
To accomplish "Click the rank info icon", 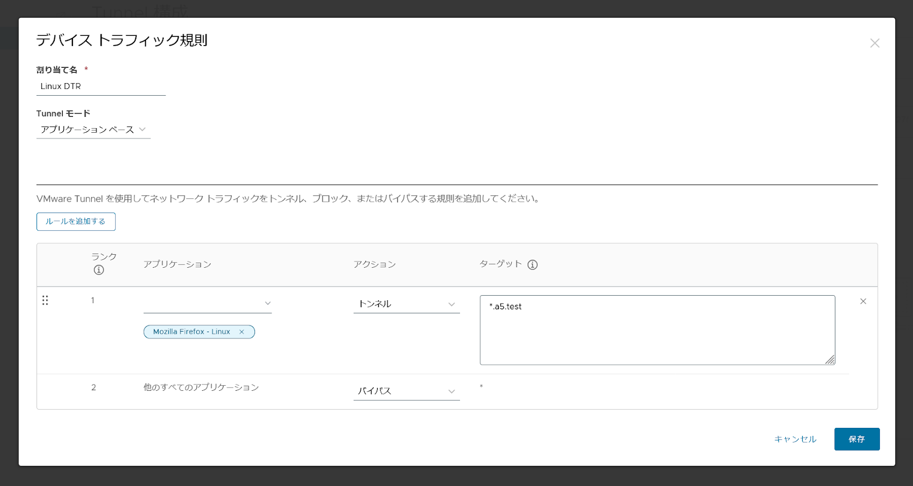I will (x=99, y=270).
